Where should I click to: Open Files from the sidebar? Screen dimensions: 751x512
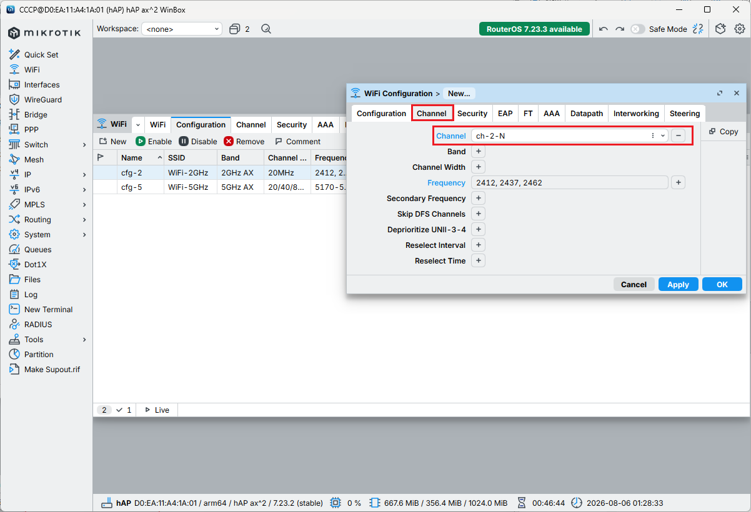32,279
